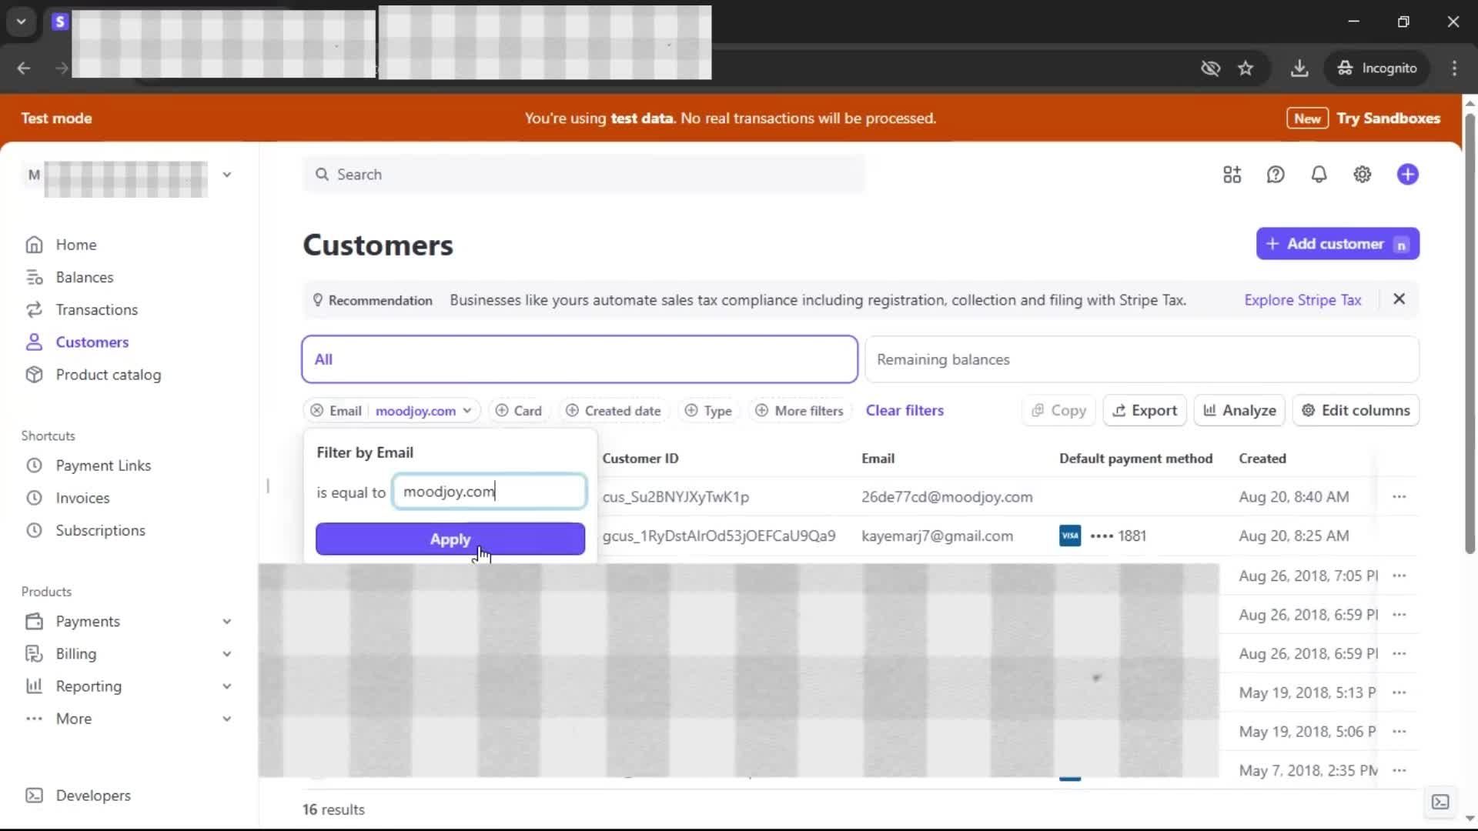Expand the Billing section in sidebar
Viewport: 1478px width, 831px height.
pyautogui.click(x=226, y=654)
